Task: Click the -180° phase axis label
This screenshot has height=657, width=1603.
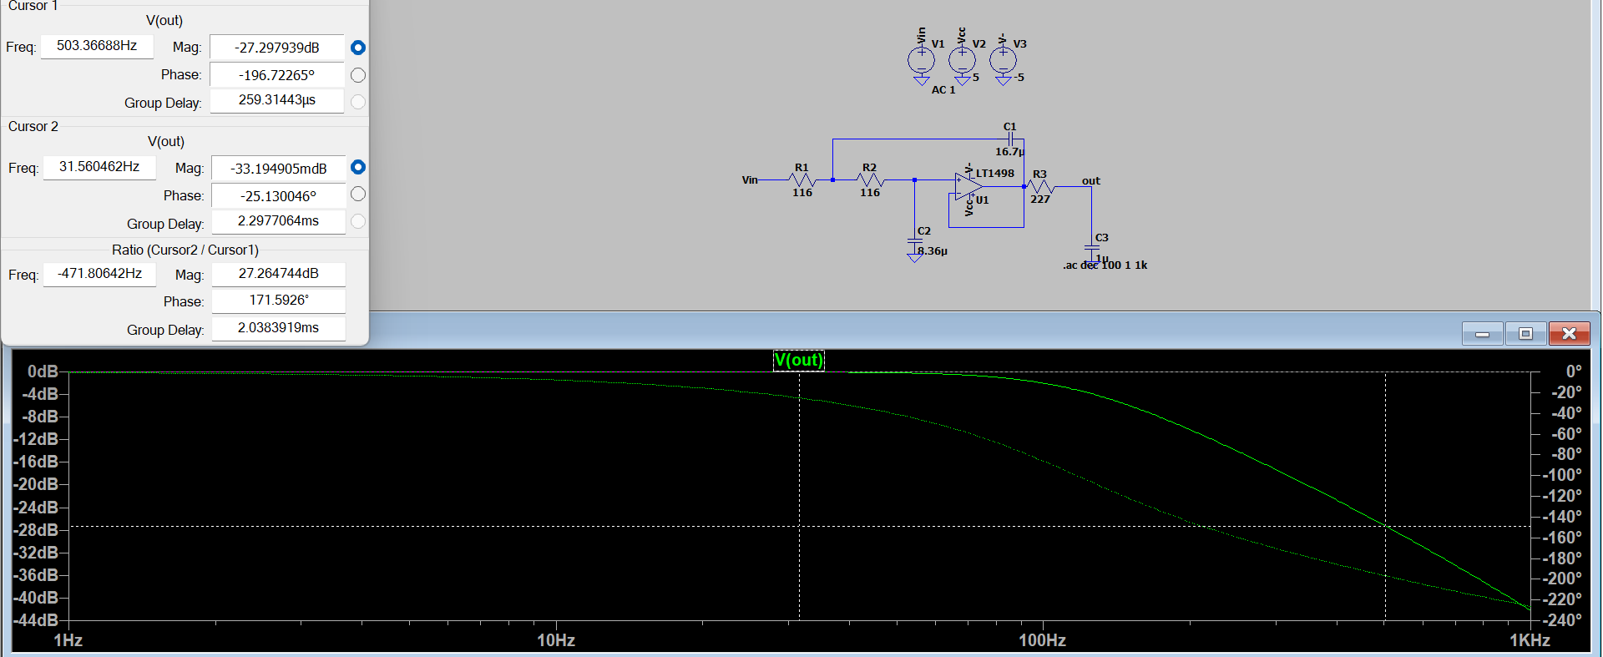Action: tap(1561, 558)
